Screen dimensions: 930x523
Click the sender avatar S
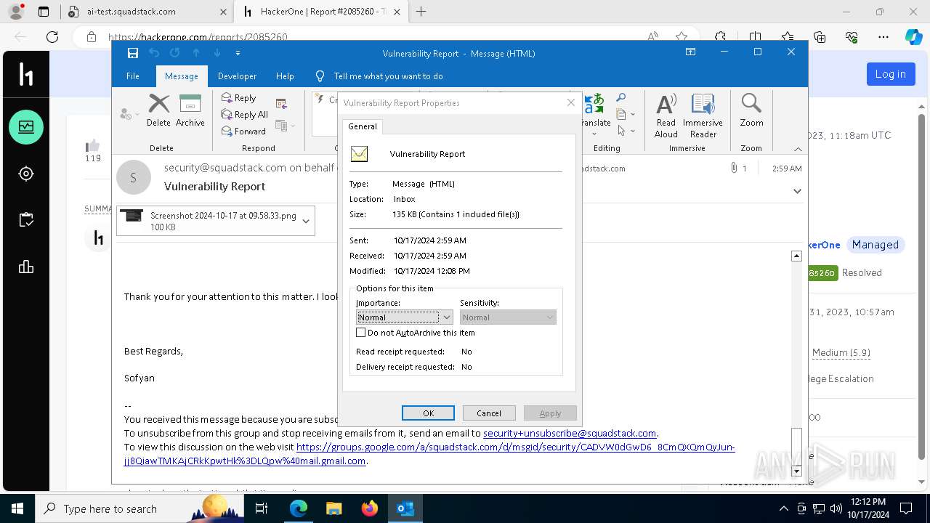[133, 177]
